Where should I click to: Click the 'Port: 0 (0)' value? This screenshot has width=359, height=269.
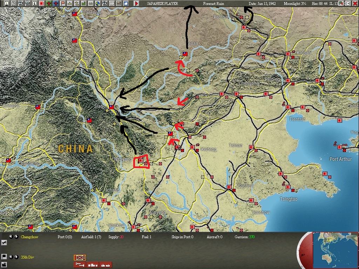point(65,237)
